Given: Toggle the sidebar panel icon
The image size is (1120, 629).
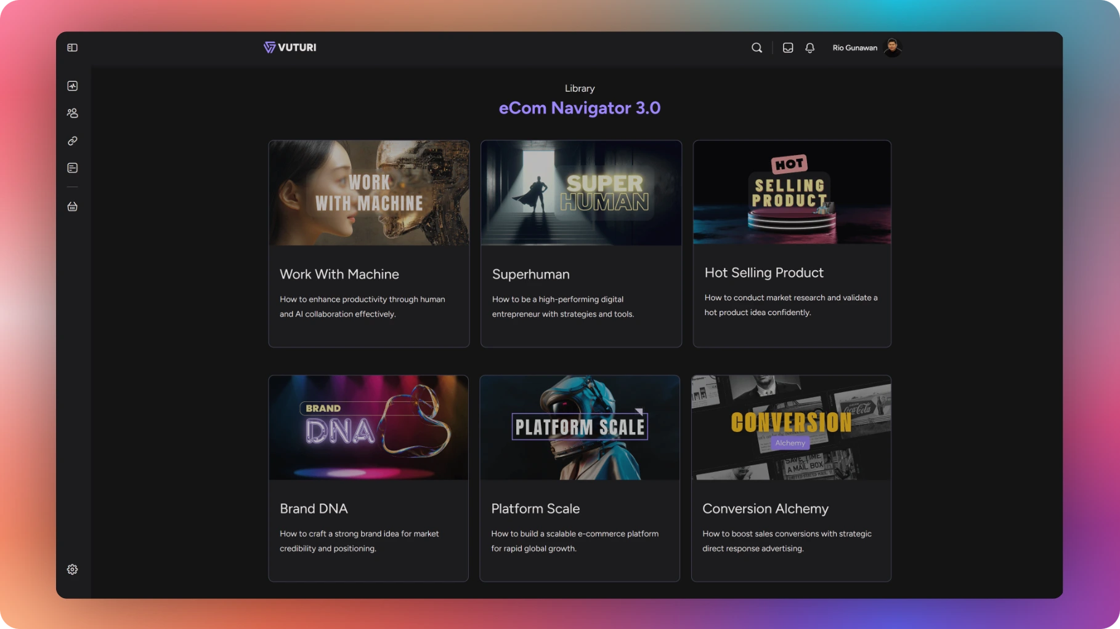Looking at the screenshot, I should (x=72, y=47).
